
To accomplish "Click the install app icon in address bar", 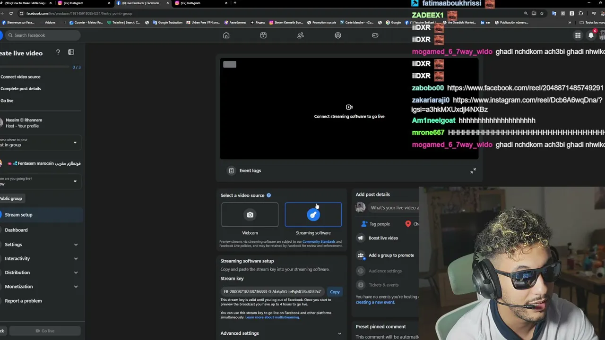I will tap(534, 14).
